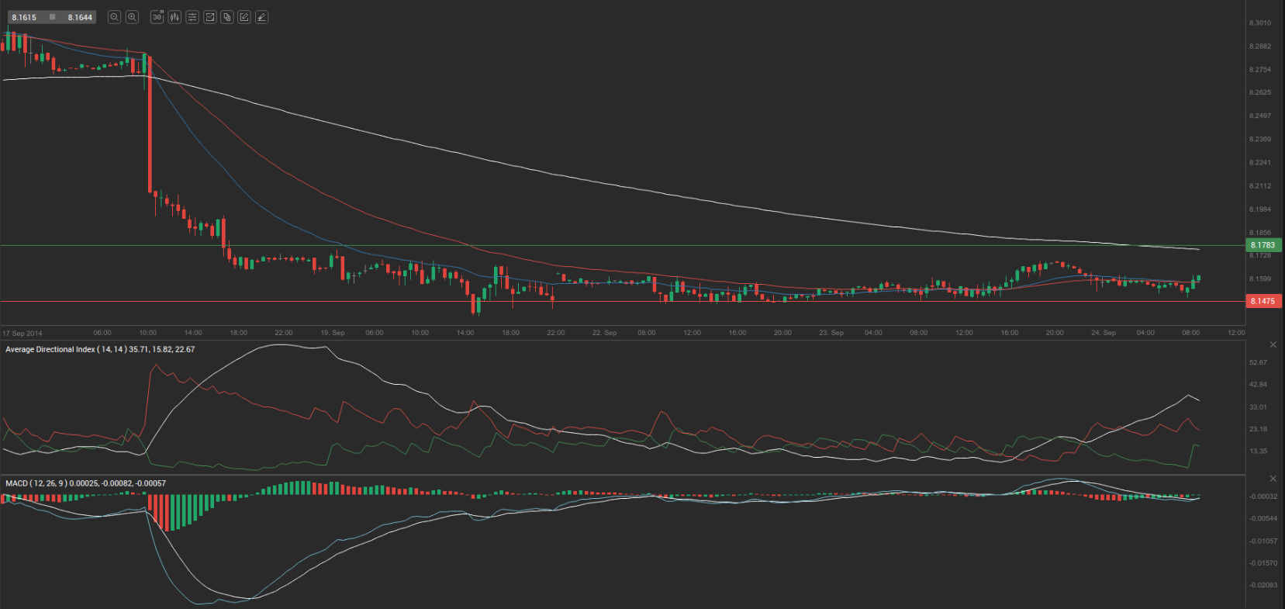This screenshot has width=1285, height=609.
Task: Select the edit drawing pencil icon
Action: (244, 17)
